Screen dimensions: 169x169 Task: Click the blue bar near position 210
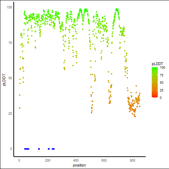tap(49, 149)
